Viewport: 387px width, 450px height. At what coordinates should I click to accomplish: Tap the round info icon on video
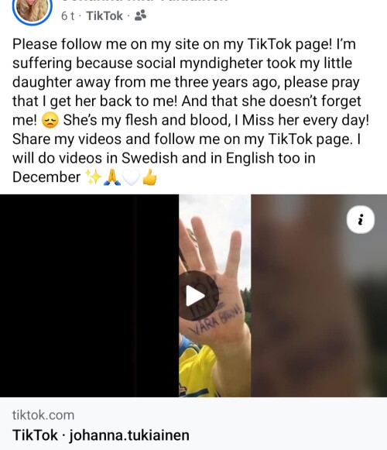pyautogui.click(x=361, y=220)
